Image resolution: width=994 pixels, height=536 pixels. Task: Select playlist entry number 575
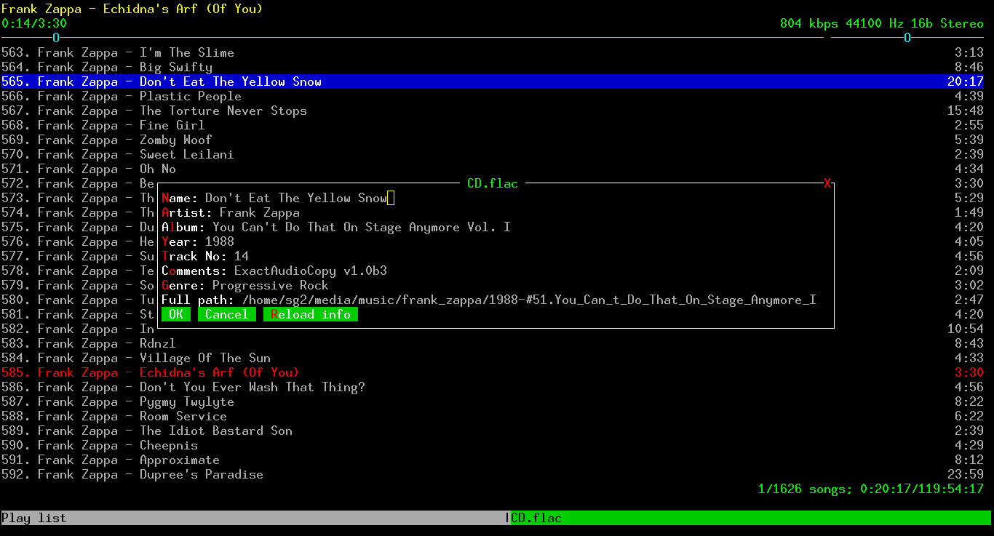[78, 227]
